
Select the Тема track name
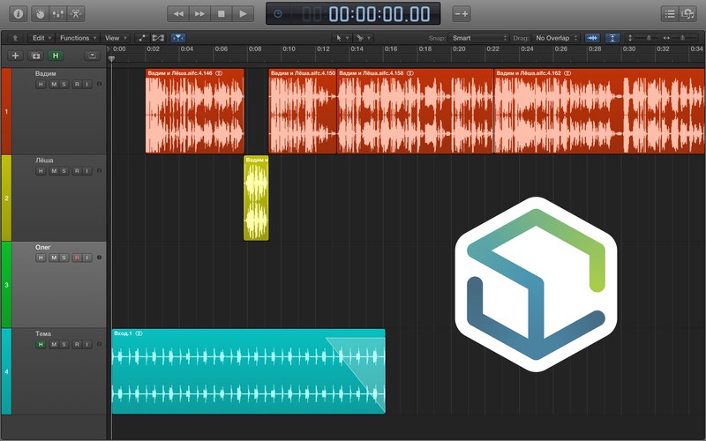pos(43,334)
